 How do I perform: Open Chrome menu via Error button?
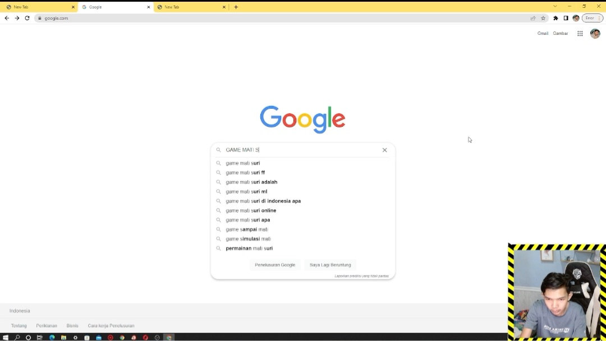tap(593, 18)
